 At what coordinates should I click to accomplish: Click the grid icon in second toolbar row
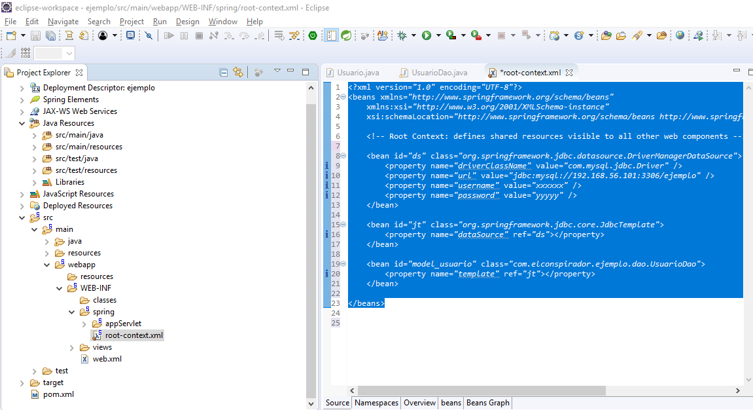pos(26,53)
